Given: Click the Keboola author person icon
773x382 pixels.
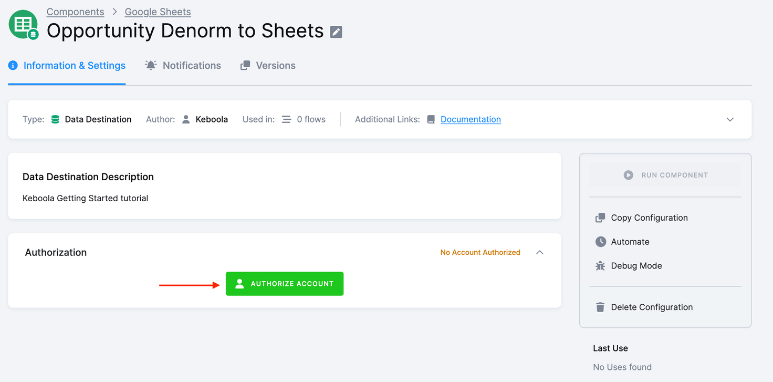Looking at the screenshot, I should (x=186, y=119).
